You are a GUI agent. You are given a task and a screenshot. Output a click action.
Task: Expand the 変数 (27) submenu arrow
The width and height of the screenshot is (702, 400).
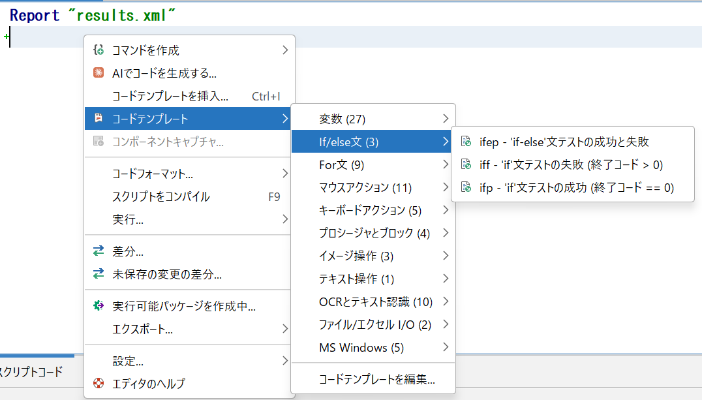point(446,118)
